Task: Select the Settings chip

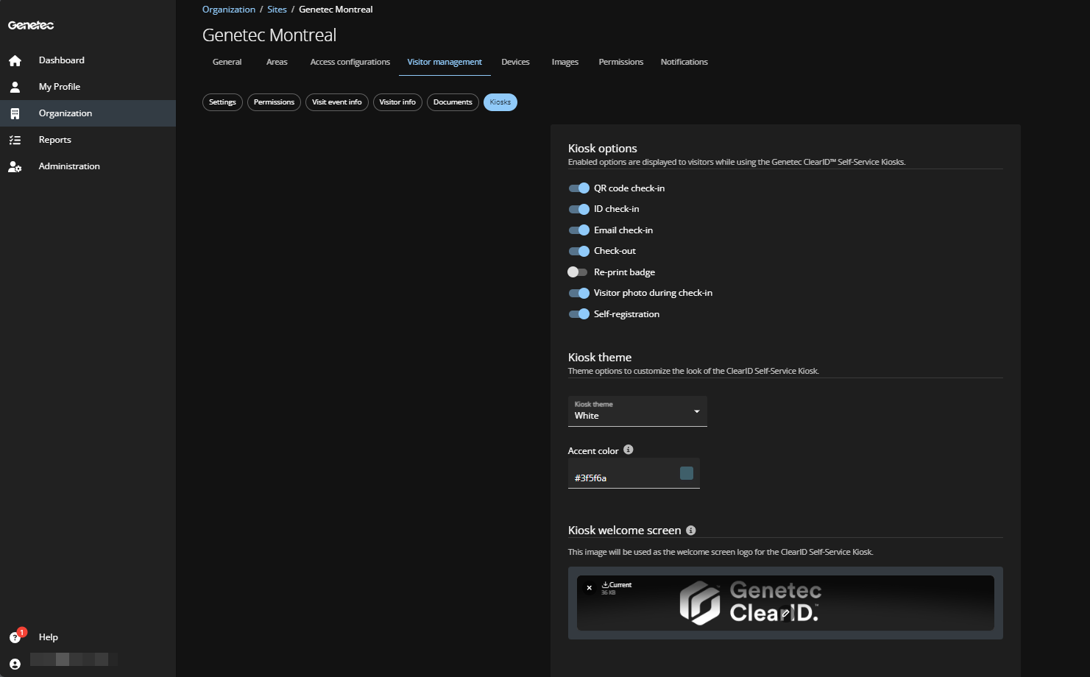Action: tap(222, 102)
